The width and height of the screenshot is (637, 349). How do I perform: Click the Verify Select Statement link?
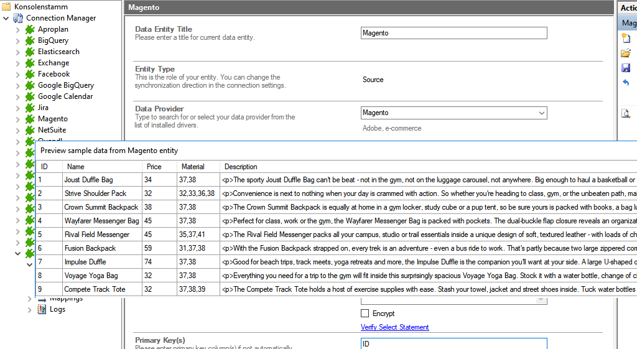[x=394, y=327]
